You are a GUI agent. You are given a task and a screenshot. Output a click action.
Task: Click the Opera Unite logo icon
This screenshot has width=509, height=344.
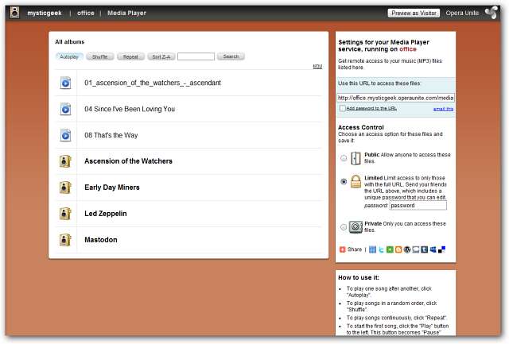[x=492, y=13]
